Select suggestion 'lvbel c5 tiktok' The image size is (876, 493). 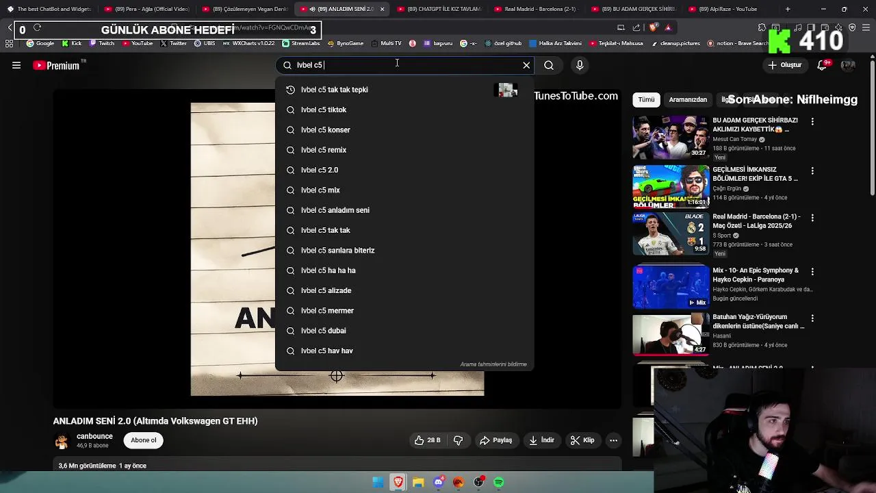pos(404,110)
